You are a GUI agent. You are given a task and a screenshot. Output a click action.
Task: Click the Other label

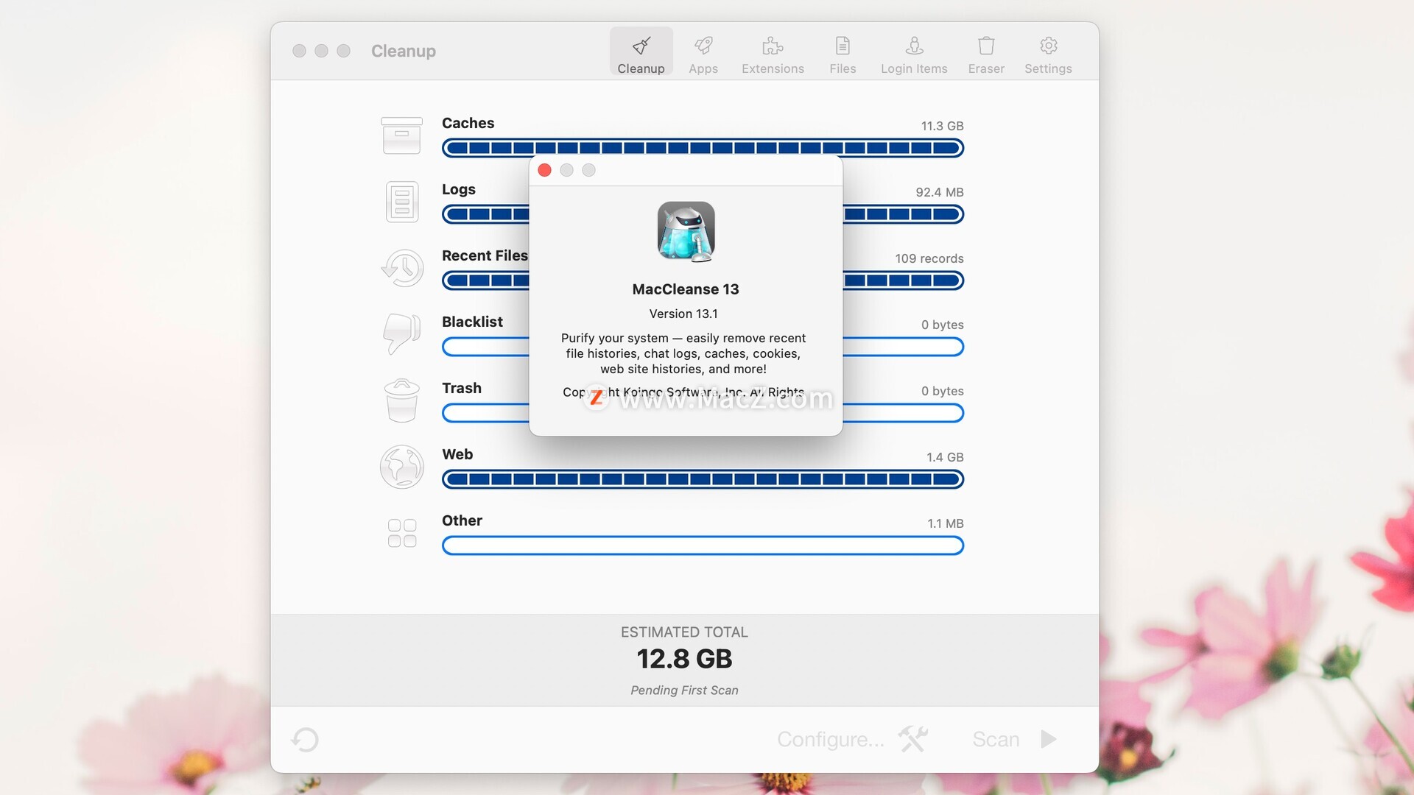(x=462, y=520)
